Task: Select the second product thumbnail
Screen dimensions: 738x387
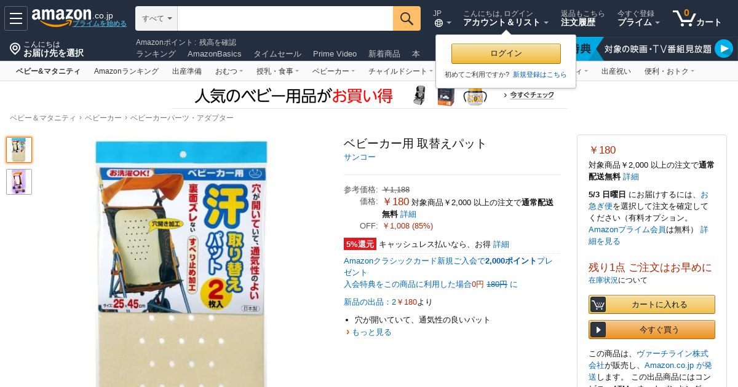Action: 19,182
